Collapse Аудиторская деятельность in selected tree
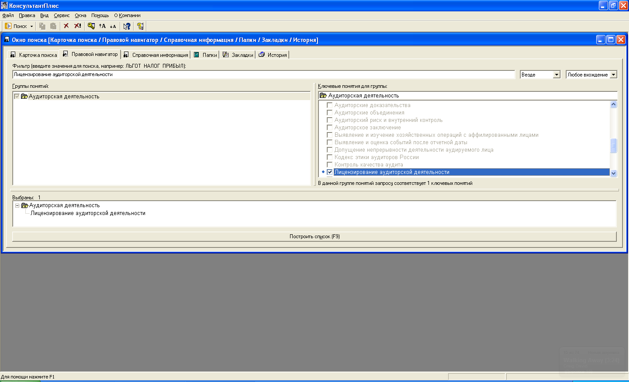 (x=17, y=205)
